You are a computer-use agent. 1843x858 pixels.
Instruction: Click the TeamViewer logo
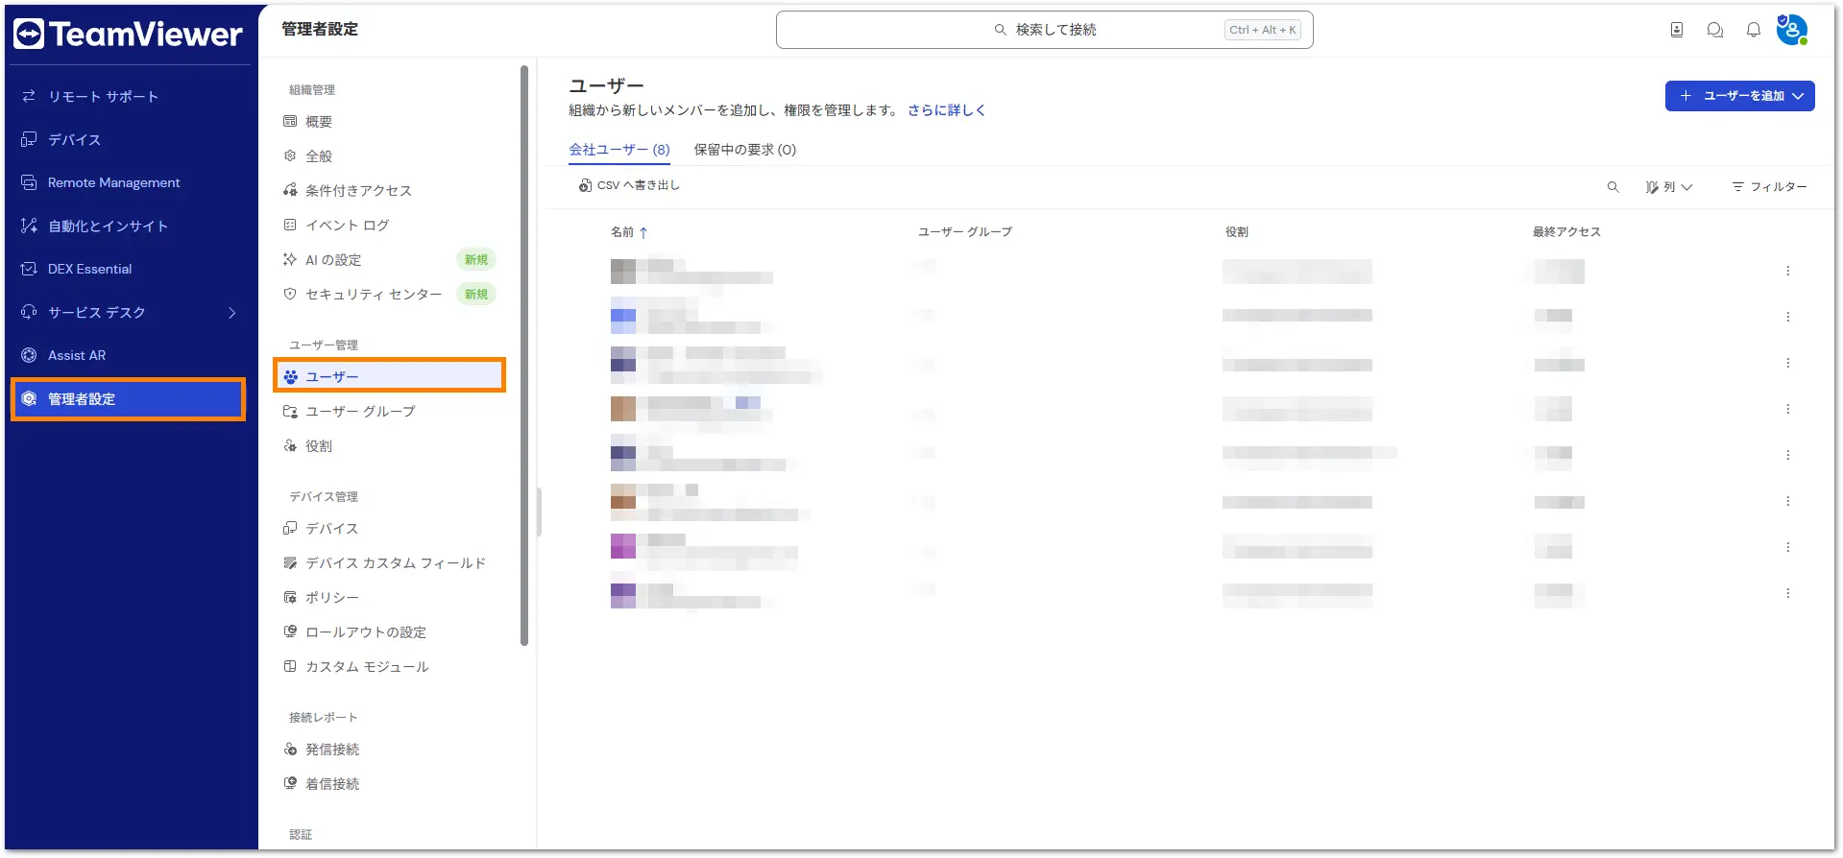(128, 34)
